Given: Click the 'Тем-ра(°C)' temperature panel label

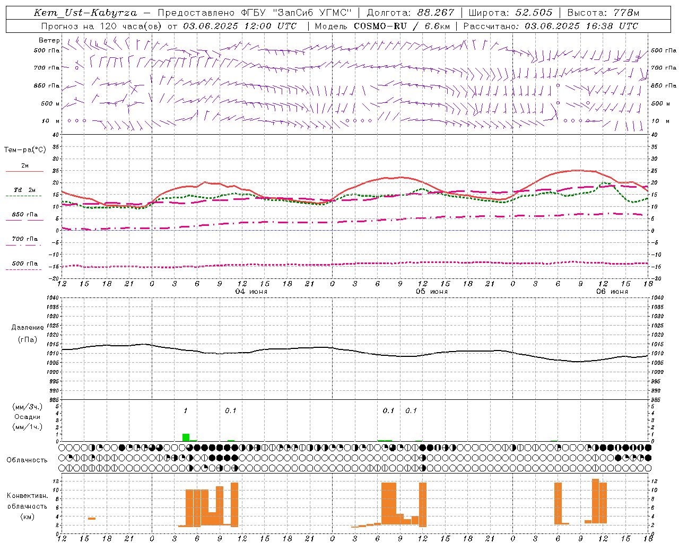Looking at the screenshot, I should click(25, 150).
